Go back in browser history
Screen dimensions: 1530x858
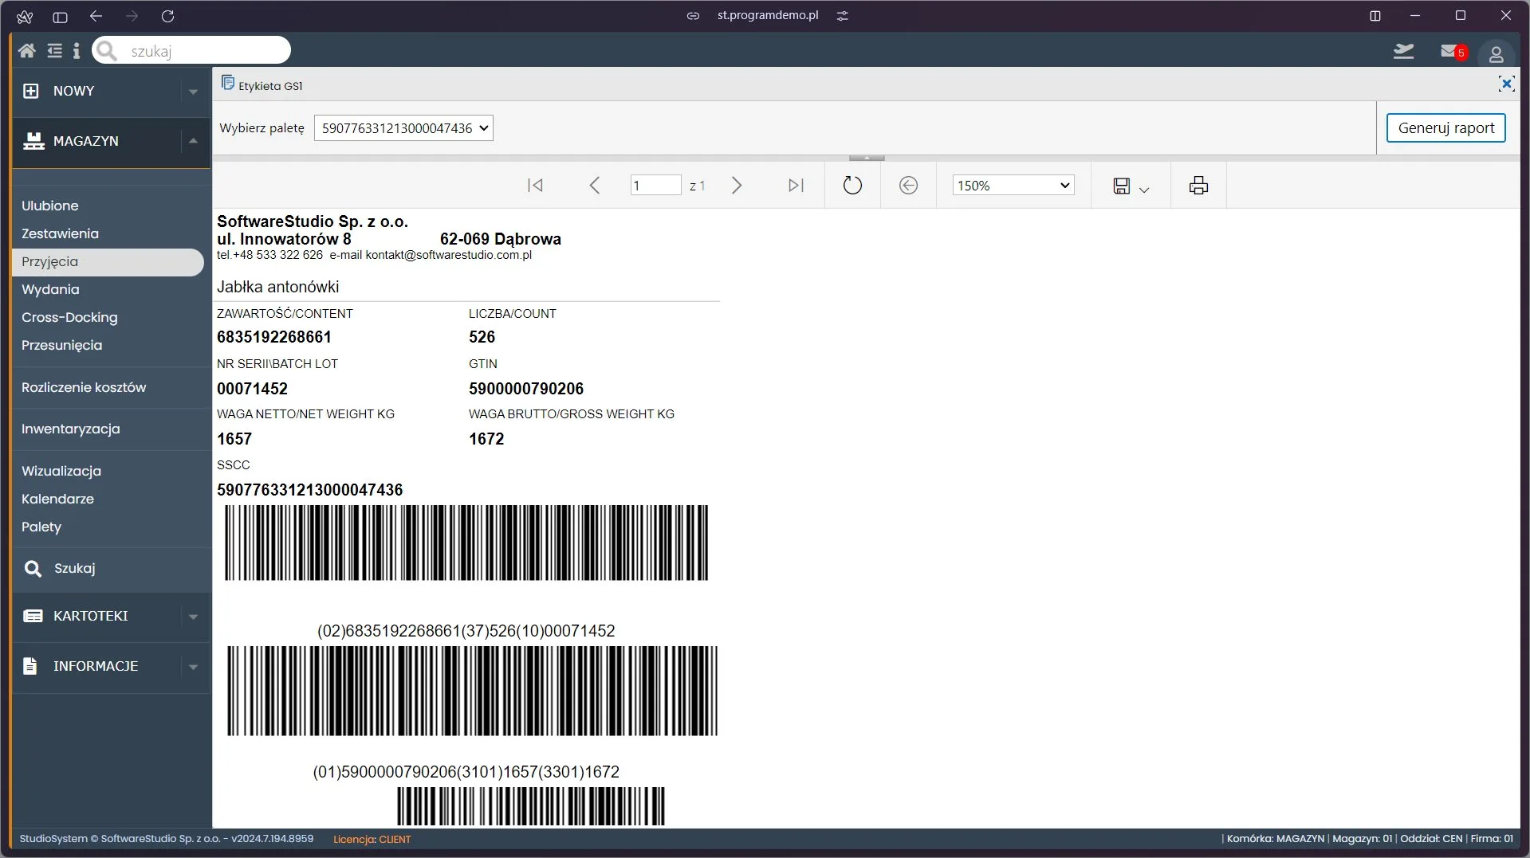coord(96,16)
